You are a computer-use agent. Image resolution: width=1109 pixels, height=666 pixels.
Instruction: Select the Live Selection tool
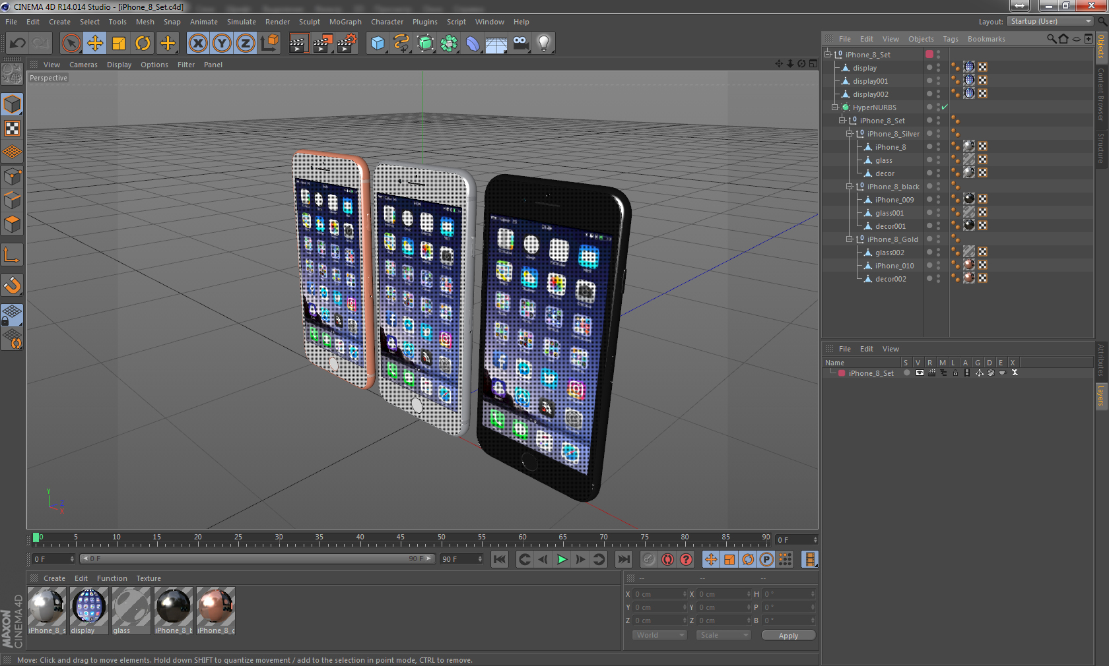71,44
